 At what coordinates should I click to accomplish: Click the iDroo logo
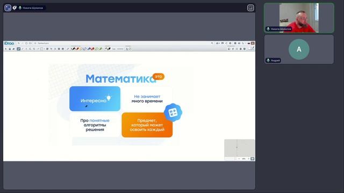pos(9,43)
